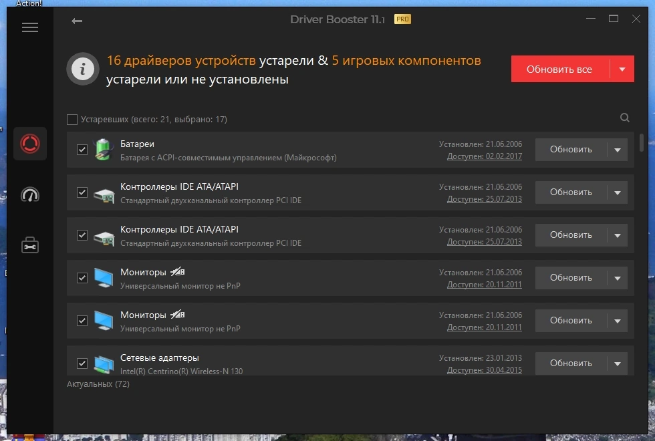
Task: Uncheck the second Контроллеры IDE ATA/ATAPI checkbox
Action: (x=82, y=235)
